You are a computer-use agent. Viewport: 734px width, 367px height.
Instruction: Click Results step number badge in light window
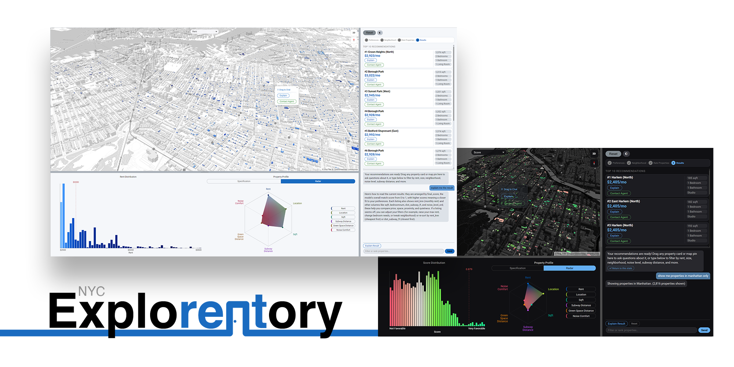(x=417, y=40)
